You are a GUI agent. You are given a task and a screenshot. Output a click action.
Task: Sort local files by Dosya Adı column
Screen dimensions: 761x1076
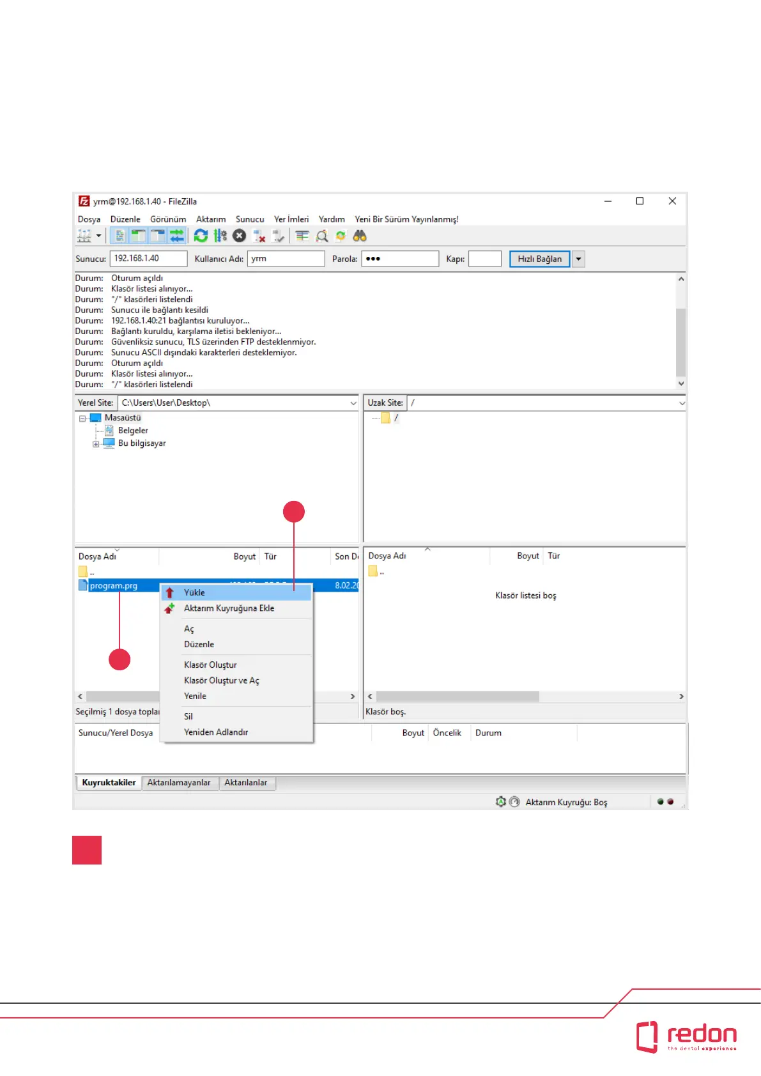[117, 557]
